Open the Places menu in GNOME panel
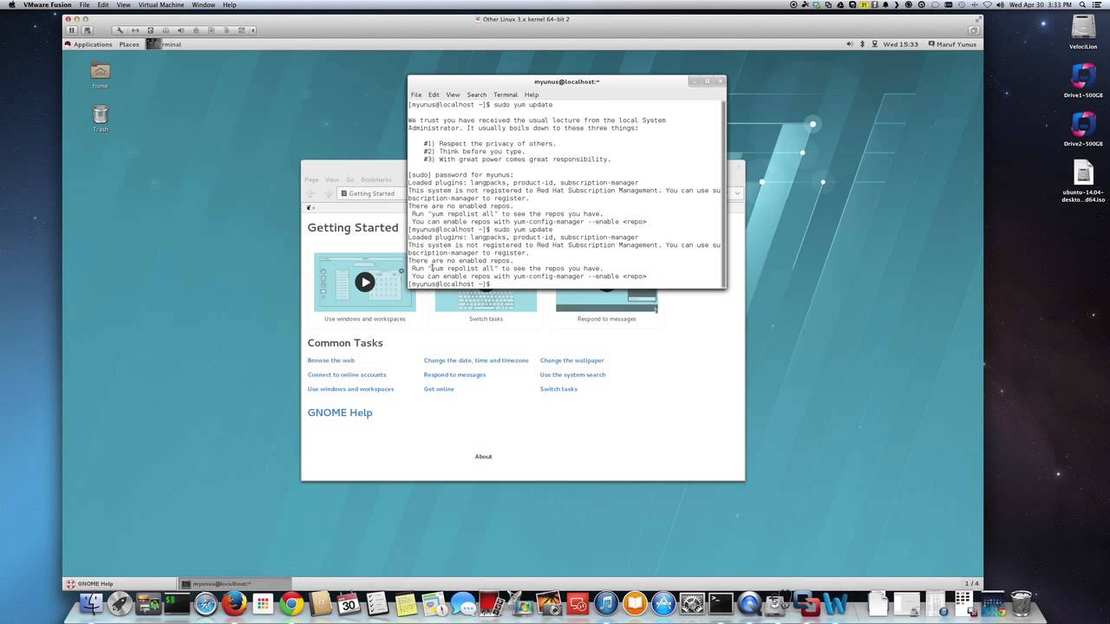The image size is (1110, 624). (x=129, y=44)
